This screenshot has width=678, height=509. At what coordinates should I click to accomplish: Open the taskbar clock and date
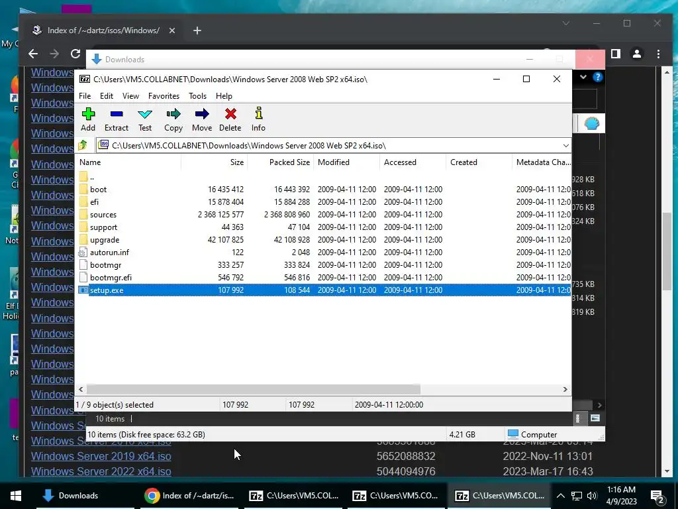[621, 496]
